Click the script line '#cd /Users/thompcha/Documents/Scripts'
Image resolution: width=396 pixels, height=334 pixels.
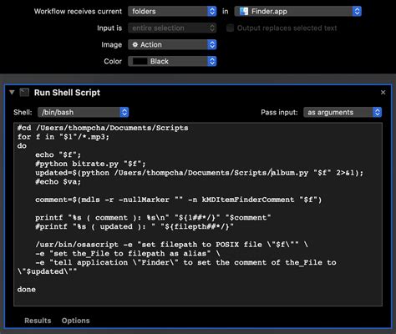[103, 128]
